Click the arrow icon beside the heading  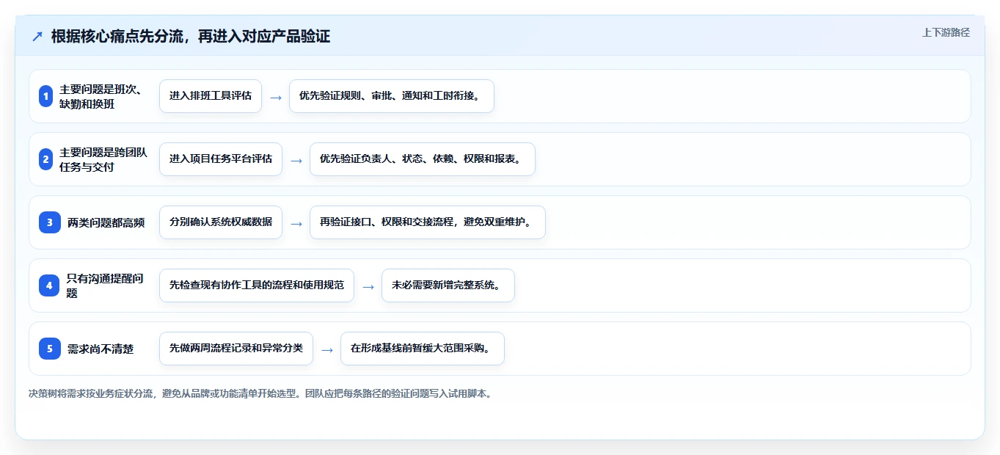click(37, 36)
